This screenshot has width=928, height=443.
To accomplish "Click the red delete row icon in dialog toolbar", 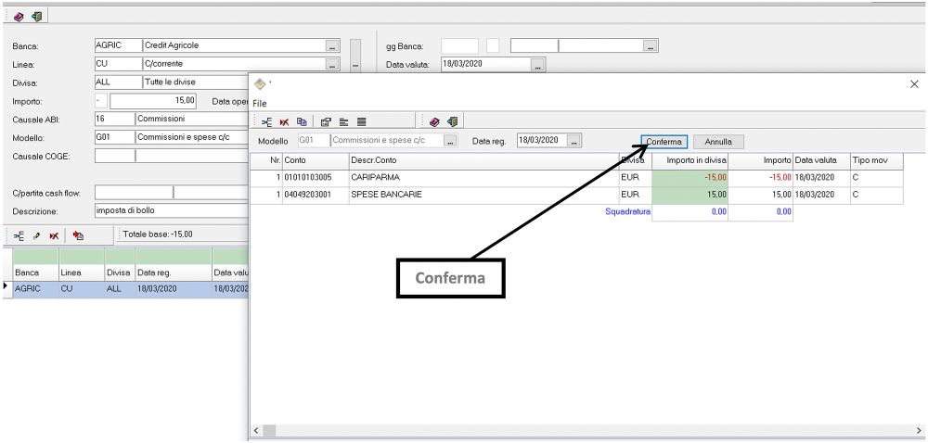I will click(x=284, y=121).
